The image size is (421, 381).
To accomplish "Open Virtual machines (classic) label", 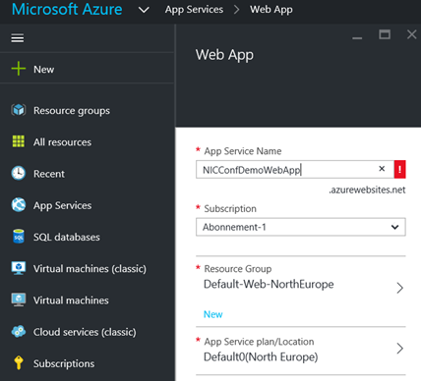I will (x=90, y=269).
